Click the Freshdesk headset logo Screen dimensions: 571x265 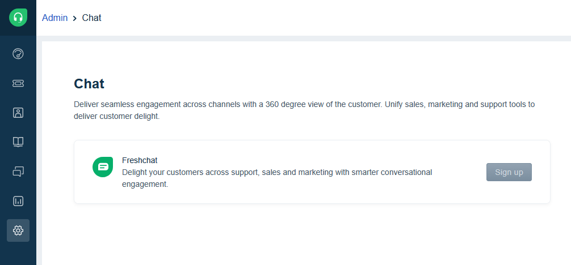point(18,18)
